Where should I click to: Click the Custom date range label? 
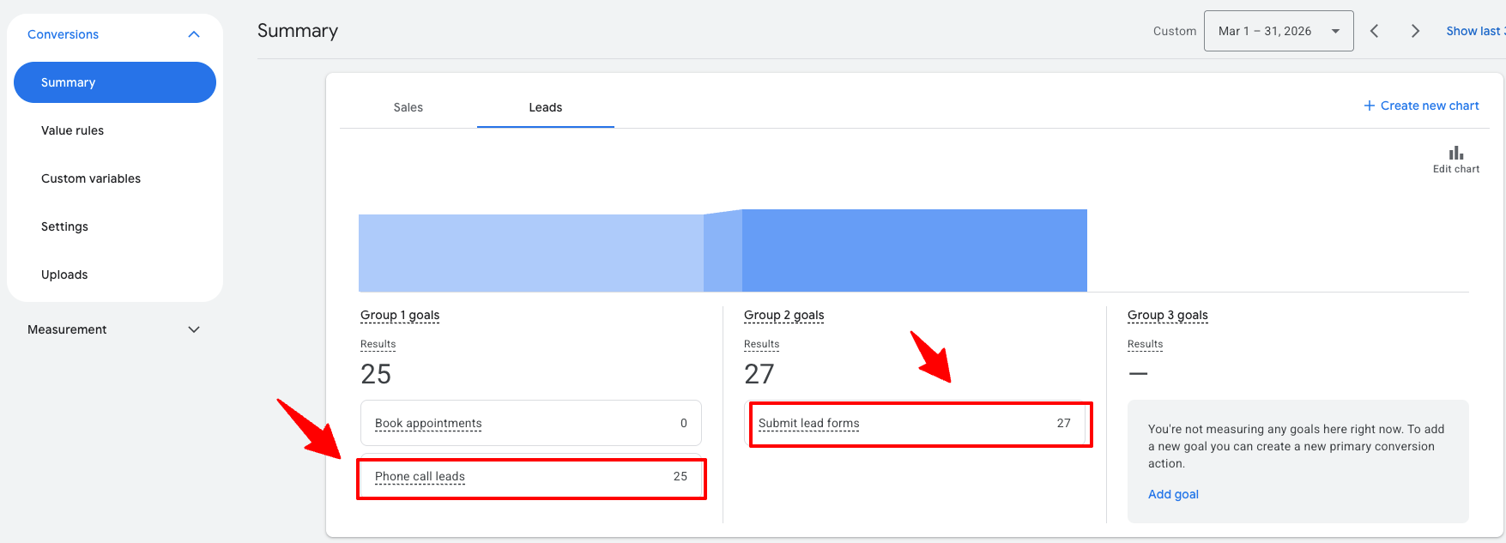[1175, 31]
